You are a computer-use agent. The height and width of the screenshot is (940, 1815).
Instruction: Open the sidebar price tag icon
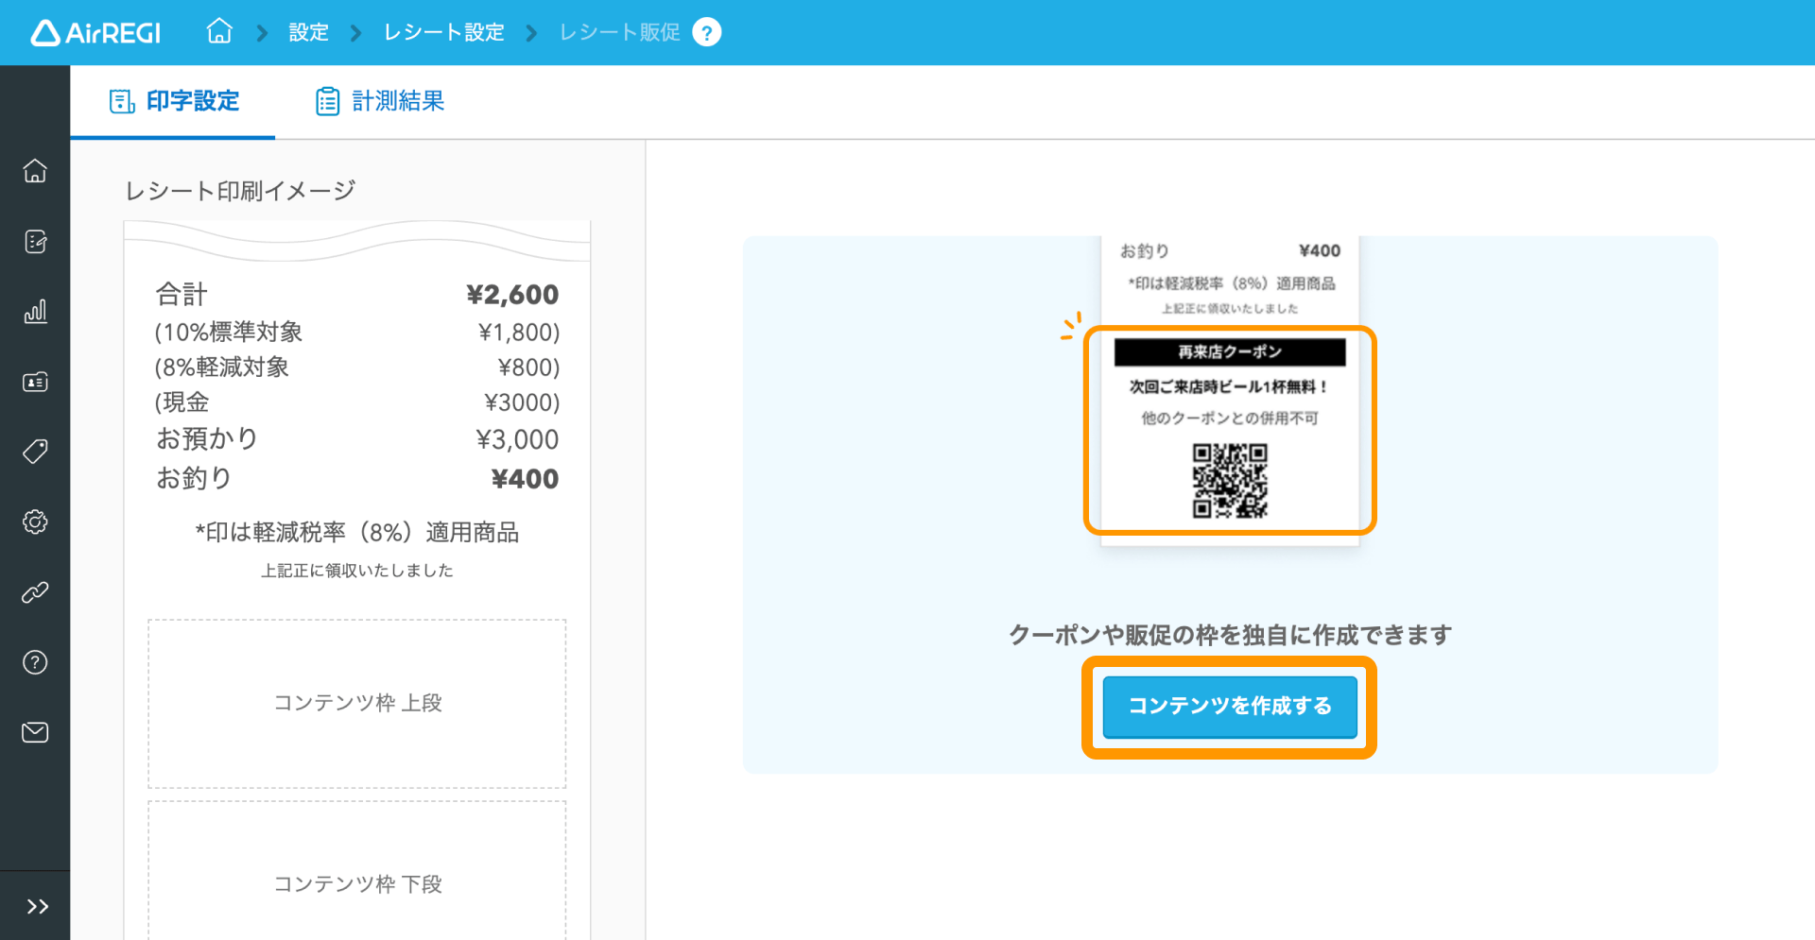(x=35, y=452)
